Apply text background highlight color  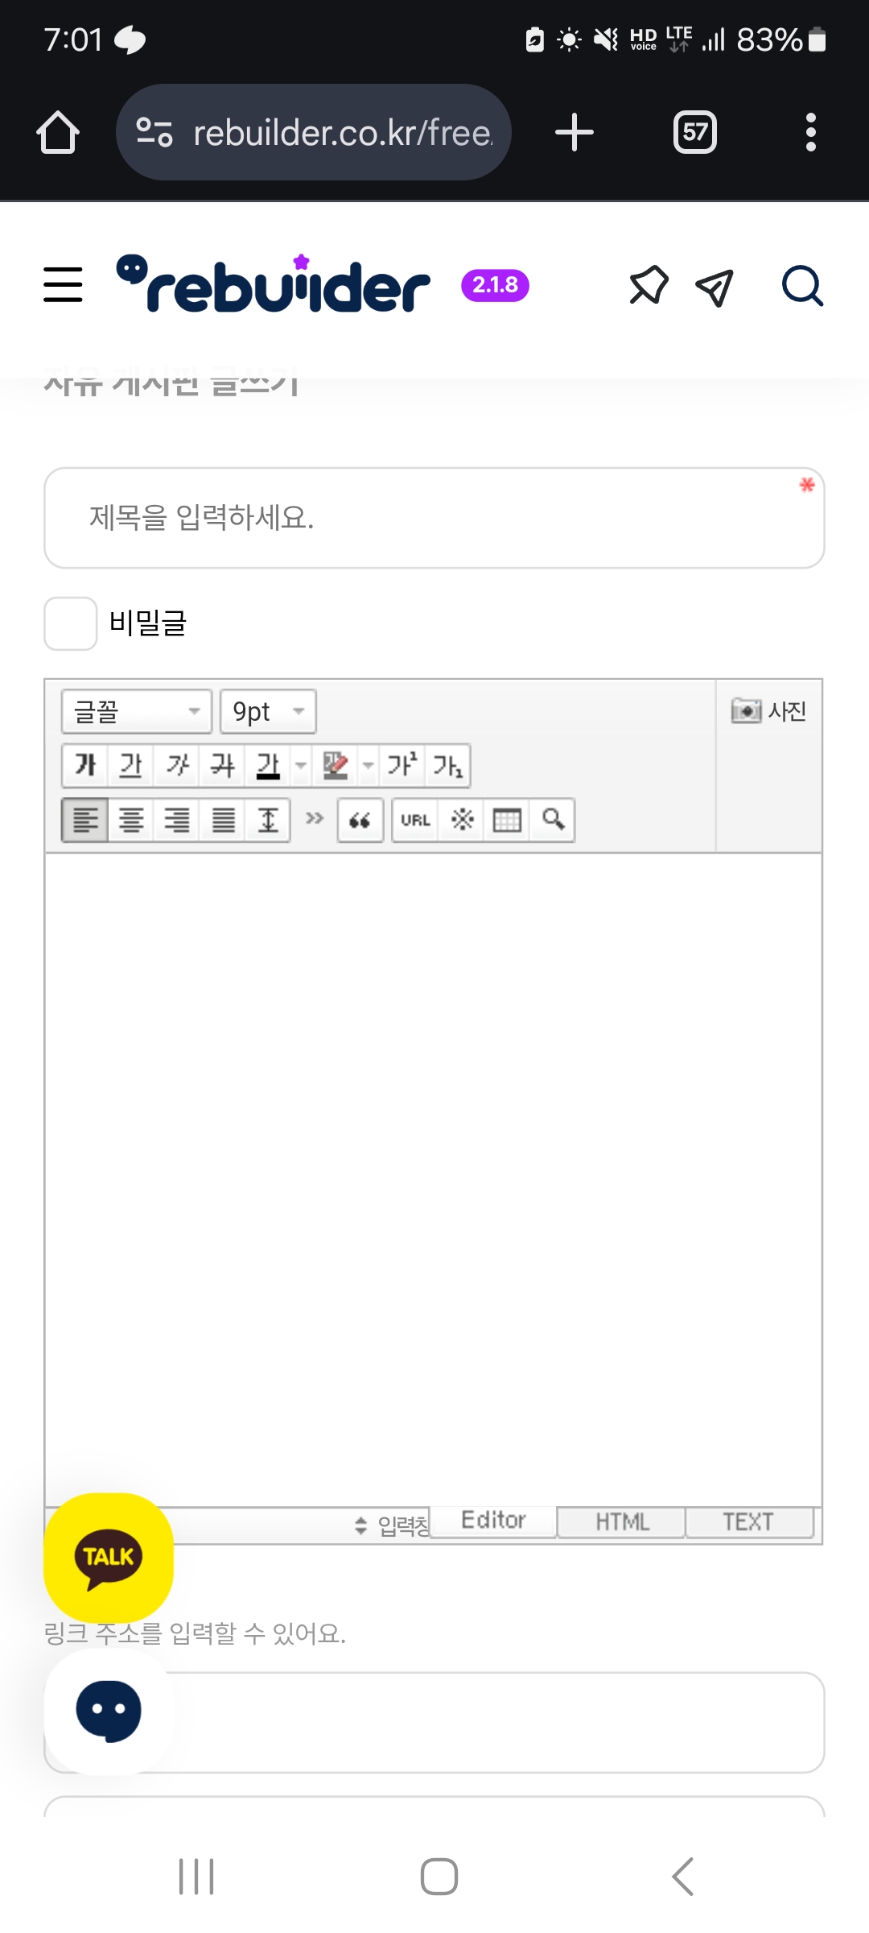[336, 765]
